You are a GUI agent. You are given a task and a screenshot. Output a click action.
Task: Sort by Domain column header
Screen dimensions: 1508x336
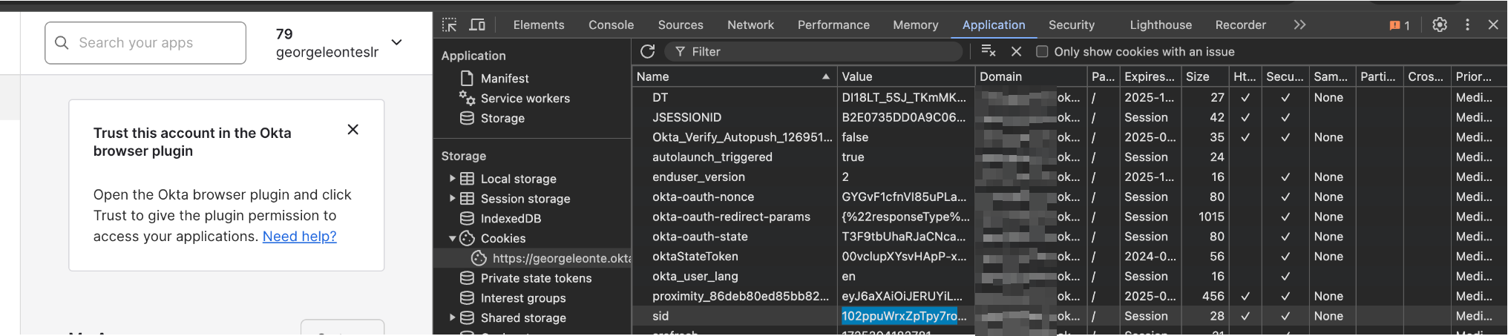[x=1031, y=76]
